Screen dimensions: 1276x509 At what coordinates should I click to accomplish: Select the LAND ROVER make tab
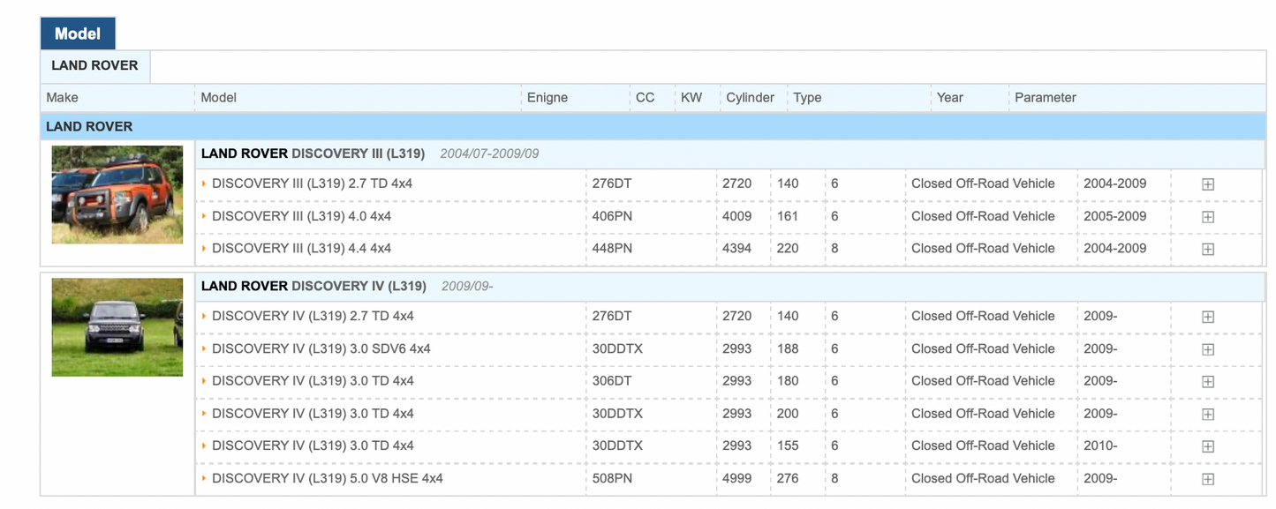94,66
